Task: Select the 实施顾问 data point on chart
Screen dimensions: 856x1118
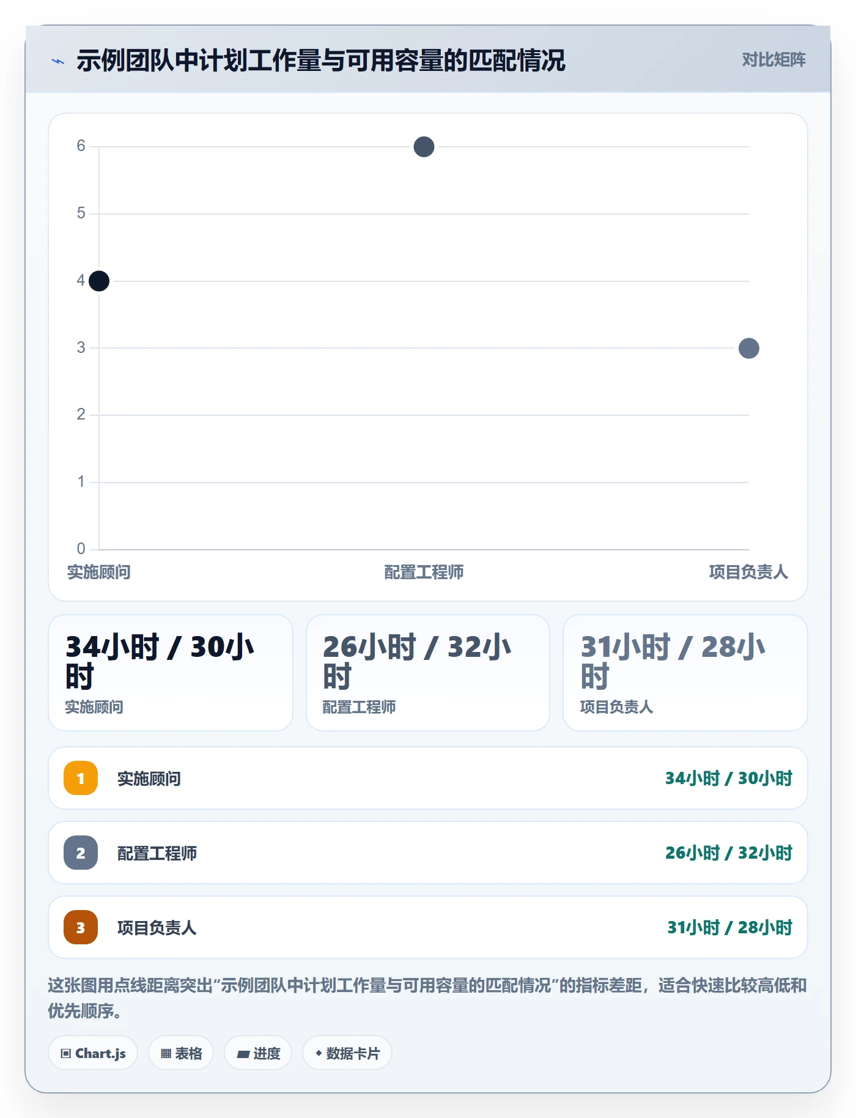Action: tap(99, 281)
